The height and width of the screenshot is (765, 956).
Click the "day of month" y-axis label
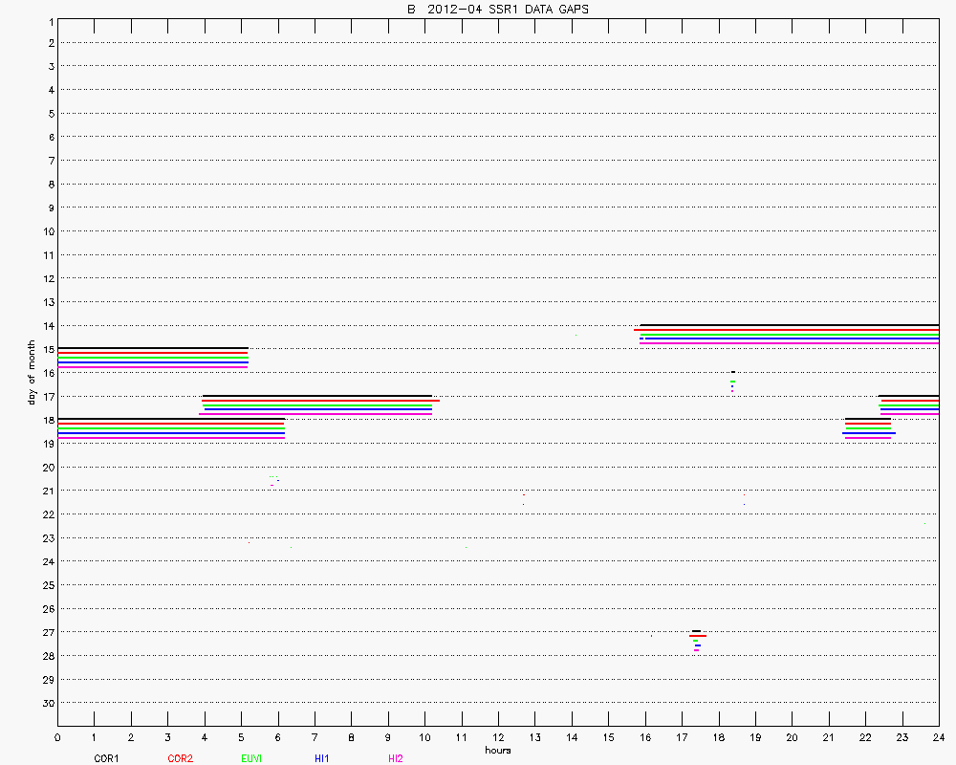click(32, 372)
